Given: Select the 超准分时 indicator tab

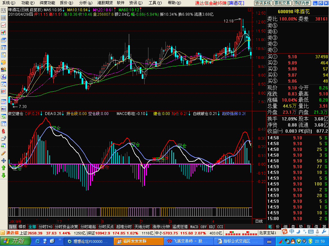Looking at the screenshot, I should (x=124, y=227).
